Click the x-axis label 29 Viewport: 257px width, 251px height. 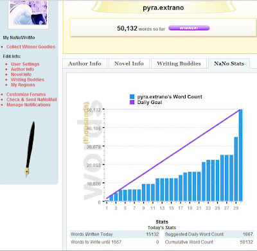point(236,208)
